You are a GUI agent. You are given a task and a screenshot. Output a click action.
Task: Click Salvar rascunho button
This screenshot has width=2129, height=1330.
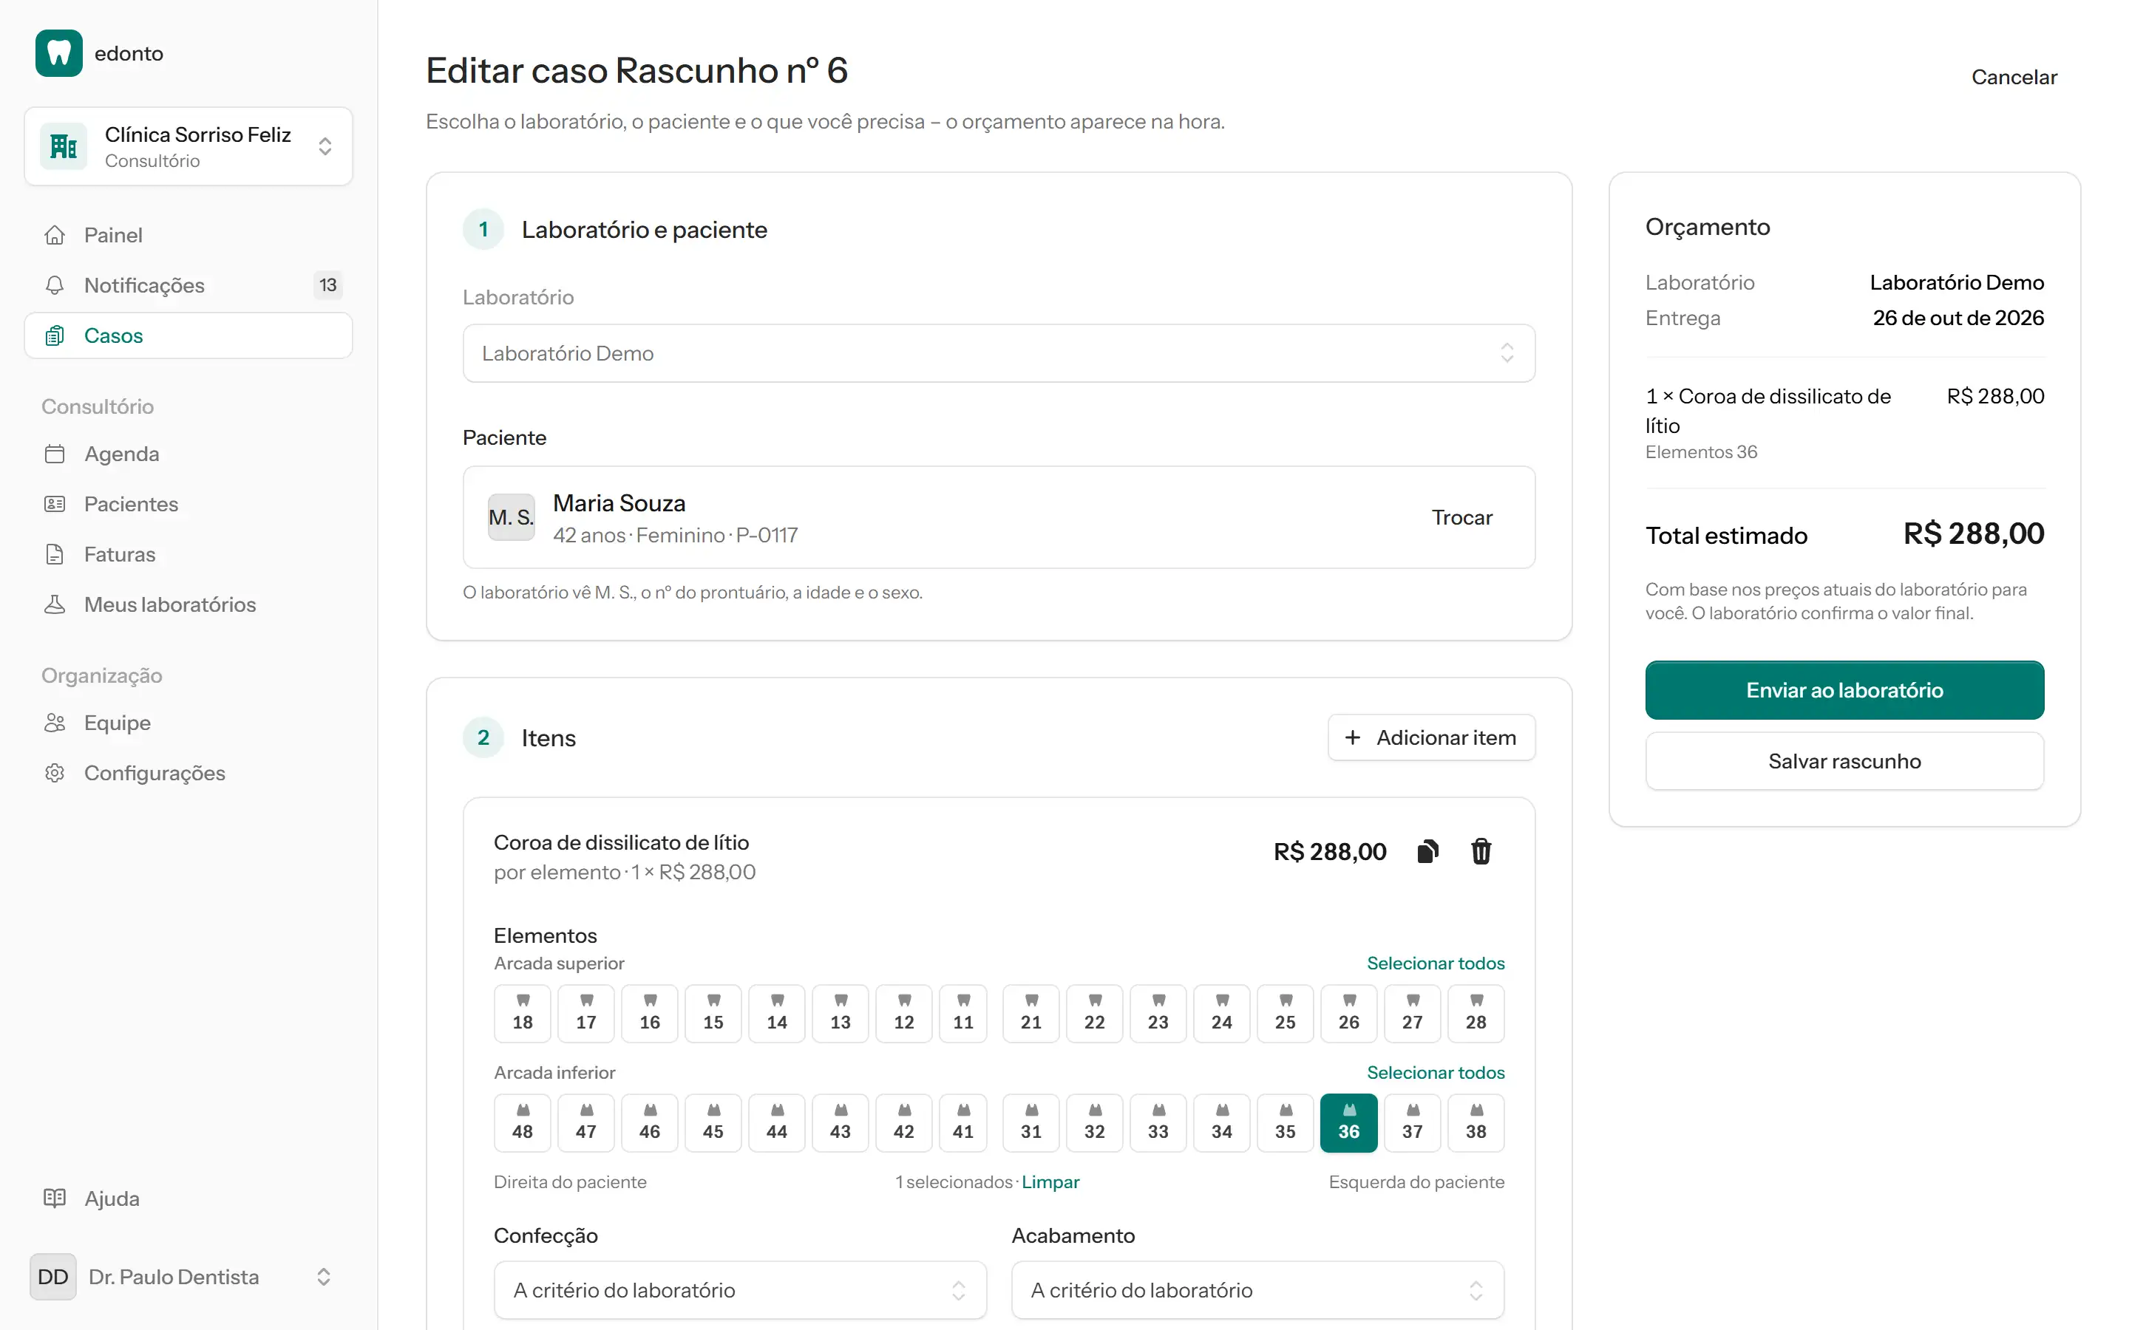(1844, 761)
